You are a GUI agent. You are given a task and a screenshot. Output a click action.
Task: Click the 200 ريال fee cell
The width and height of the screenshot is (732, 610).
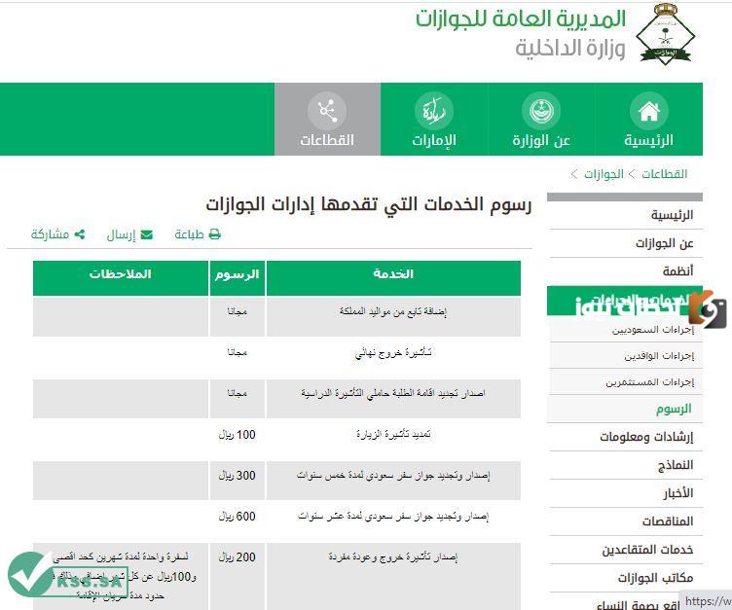click(238, 576)
